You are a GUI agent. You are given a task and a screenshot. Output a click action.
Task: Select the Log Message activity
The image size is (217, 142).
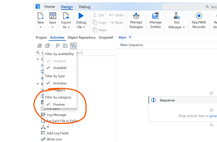pyautogui.click(x=57, y=115)
